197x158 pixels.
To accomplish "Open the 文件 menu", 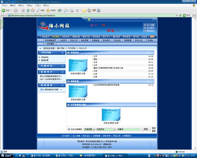I will point(4,6).
